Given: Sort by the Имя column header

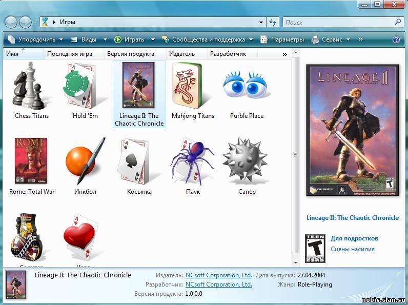Looking at the screenshot, I should (x=24, y=54).
